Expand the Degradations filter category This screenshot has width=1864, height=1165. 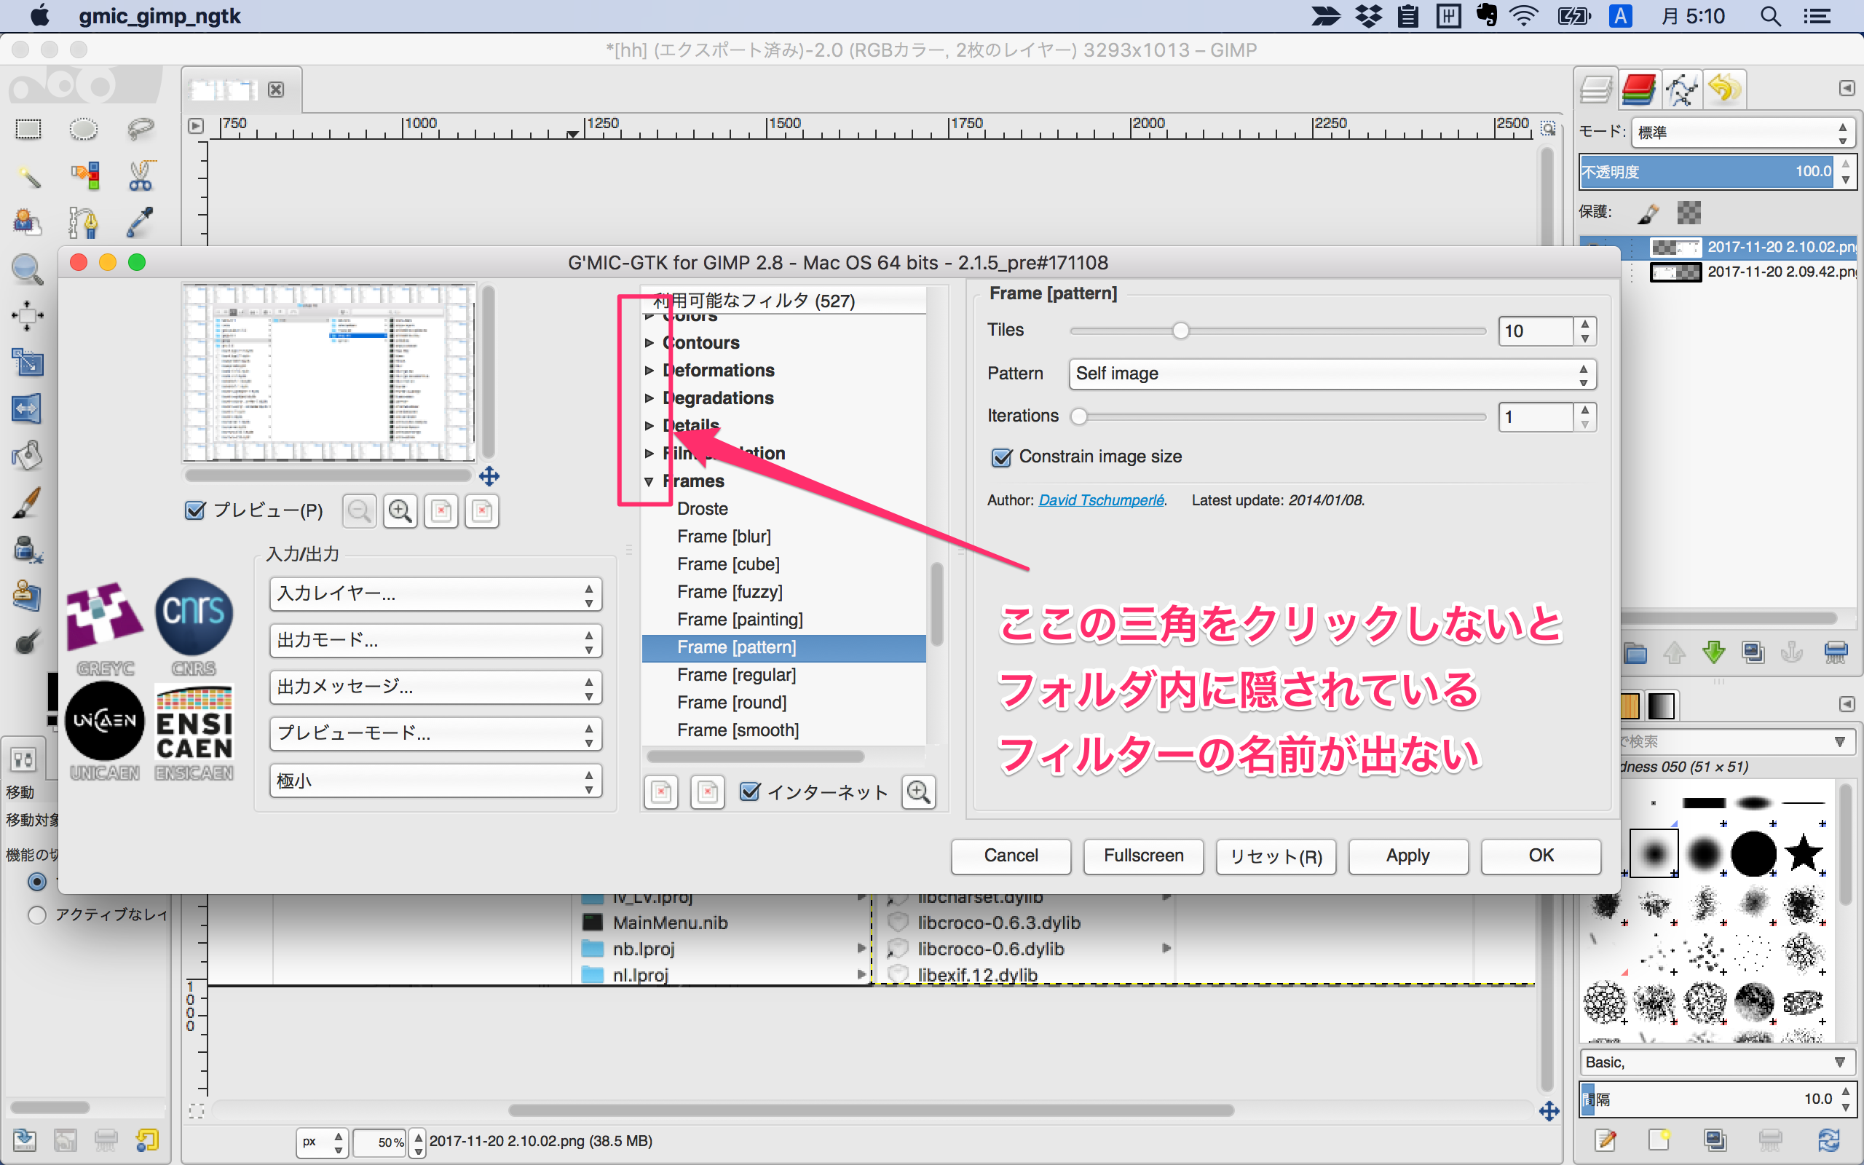tap(649, 398)
